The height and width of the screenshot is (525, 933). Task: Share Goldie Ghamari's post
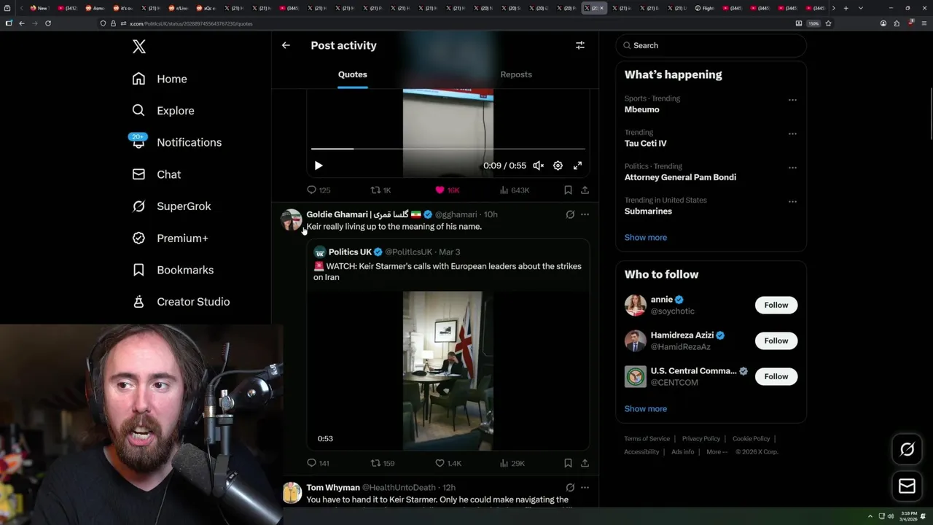pyautogui.click(x=585, y=463)
